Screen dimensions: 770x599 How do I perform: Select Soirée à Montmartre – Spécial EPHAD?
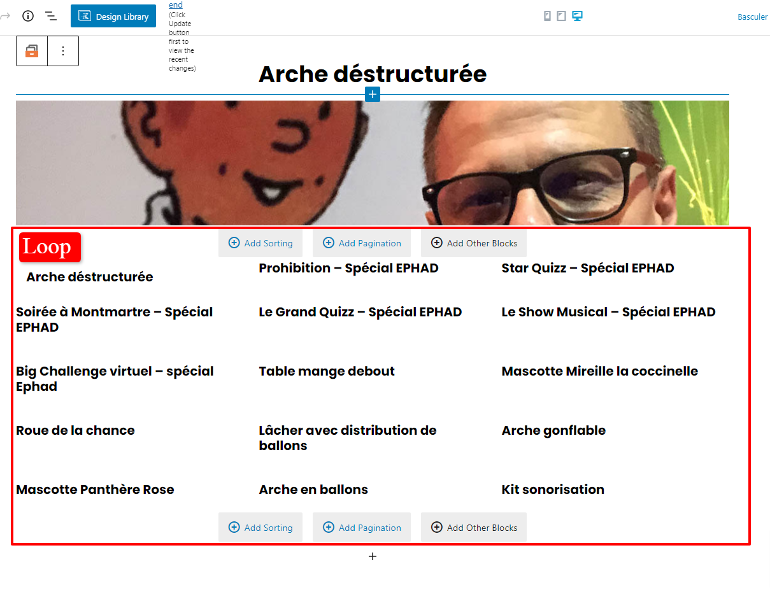click(115, 320)
